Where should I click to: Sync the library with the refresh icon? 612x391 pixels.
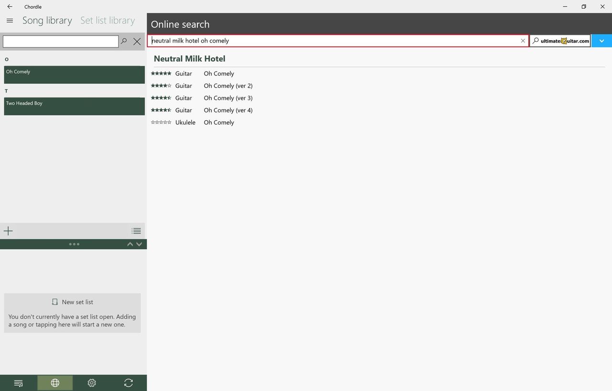(128, 383)
